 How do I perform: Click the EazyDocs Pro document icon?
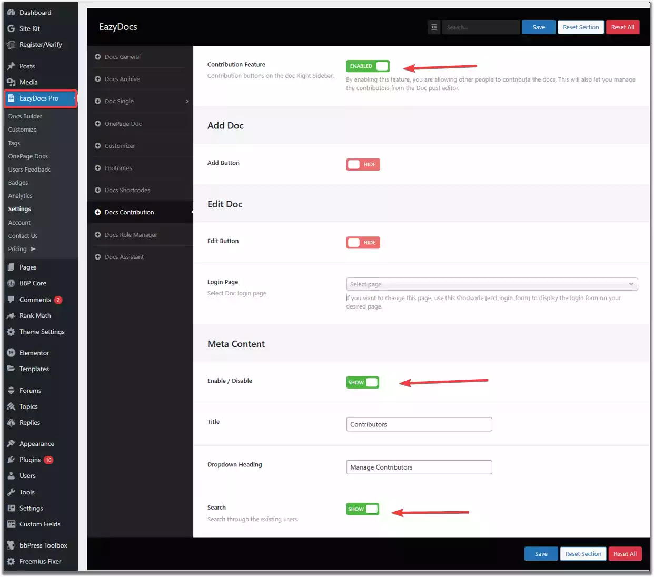[11, 98]
